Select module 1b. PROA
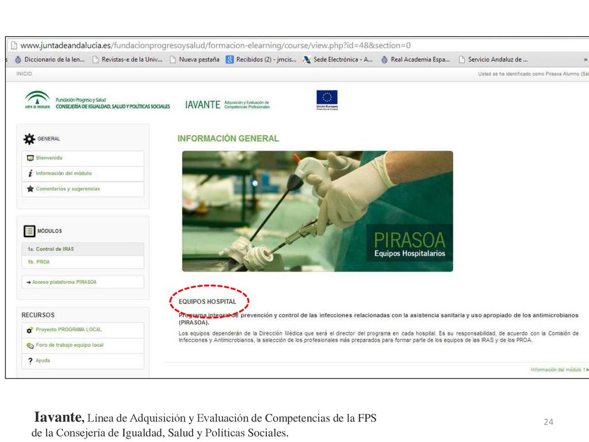The image size is (589, 442). tap(83, 262)
